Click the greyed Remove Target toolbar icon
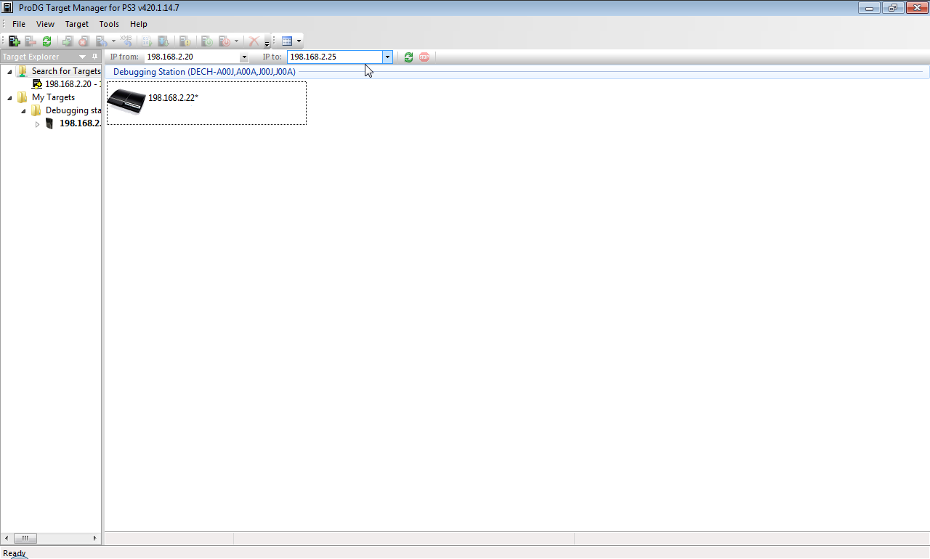Image resolution: width=930 pixels, height=559 pixels. point(31,41)
